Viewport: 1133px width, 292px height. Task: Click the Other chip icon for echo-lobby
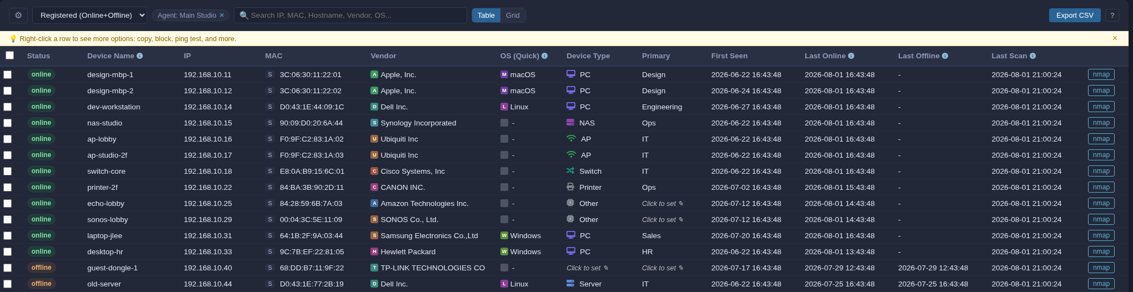click(570, 203)
